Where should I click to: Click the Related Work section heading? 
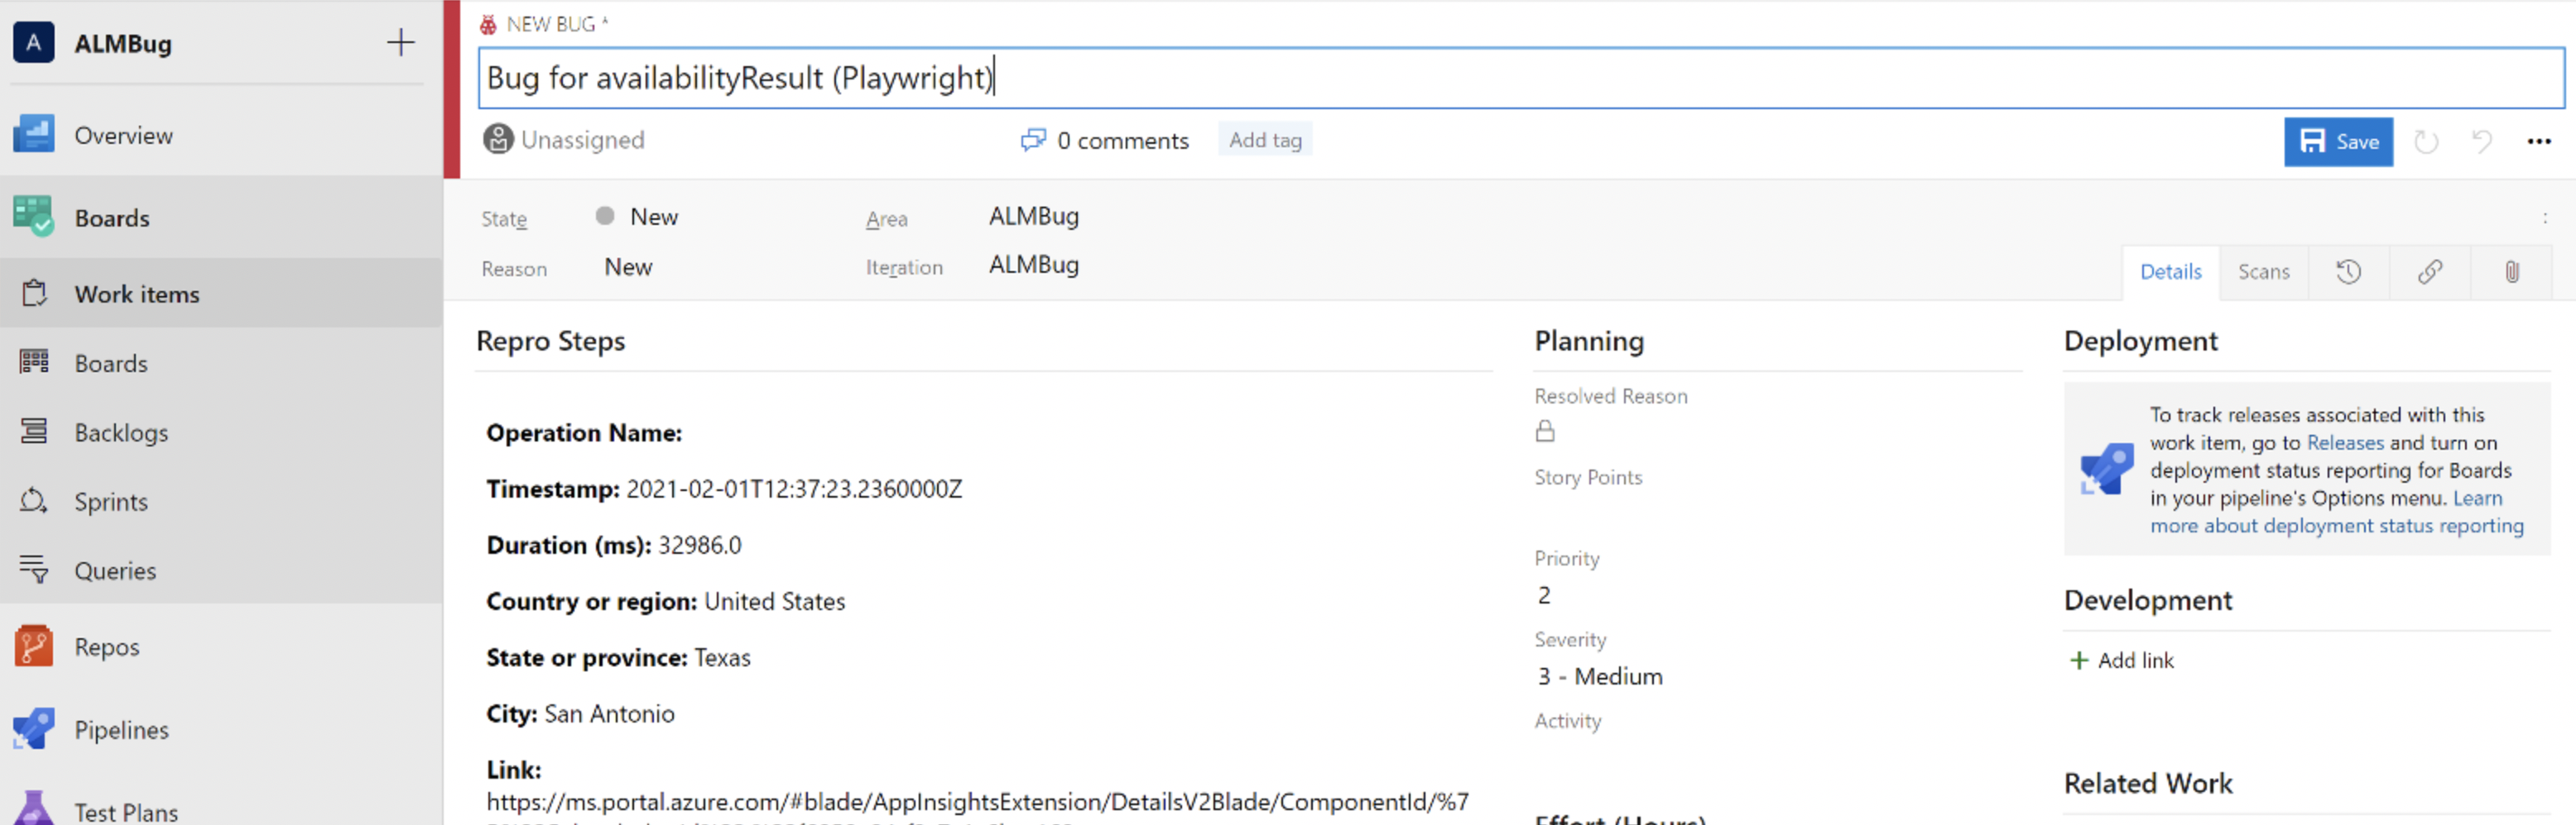[2147, 783]
